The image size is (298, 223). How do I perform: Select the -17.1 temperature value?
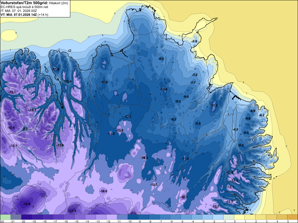coord(184,197)
